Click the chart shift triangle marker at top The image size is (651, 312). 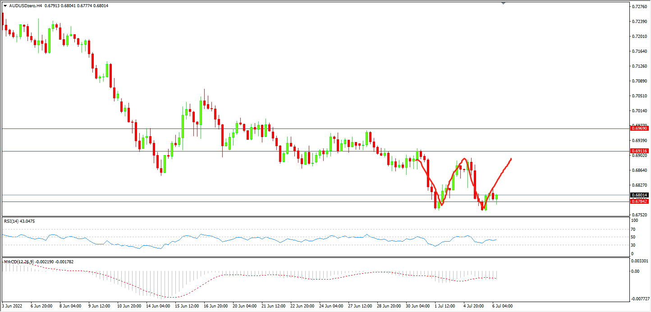(504, 3)
